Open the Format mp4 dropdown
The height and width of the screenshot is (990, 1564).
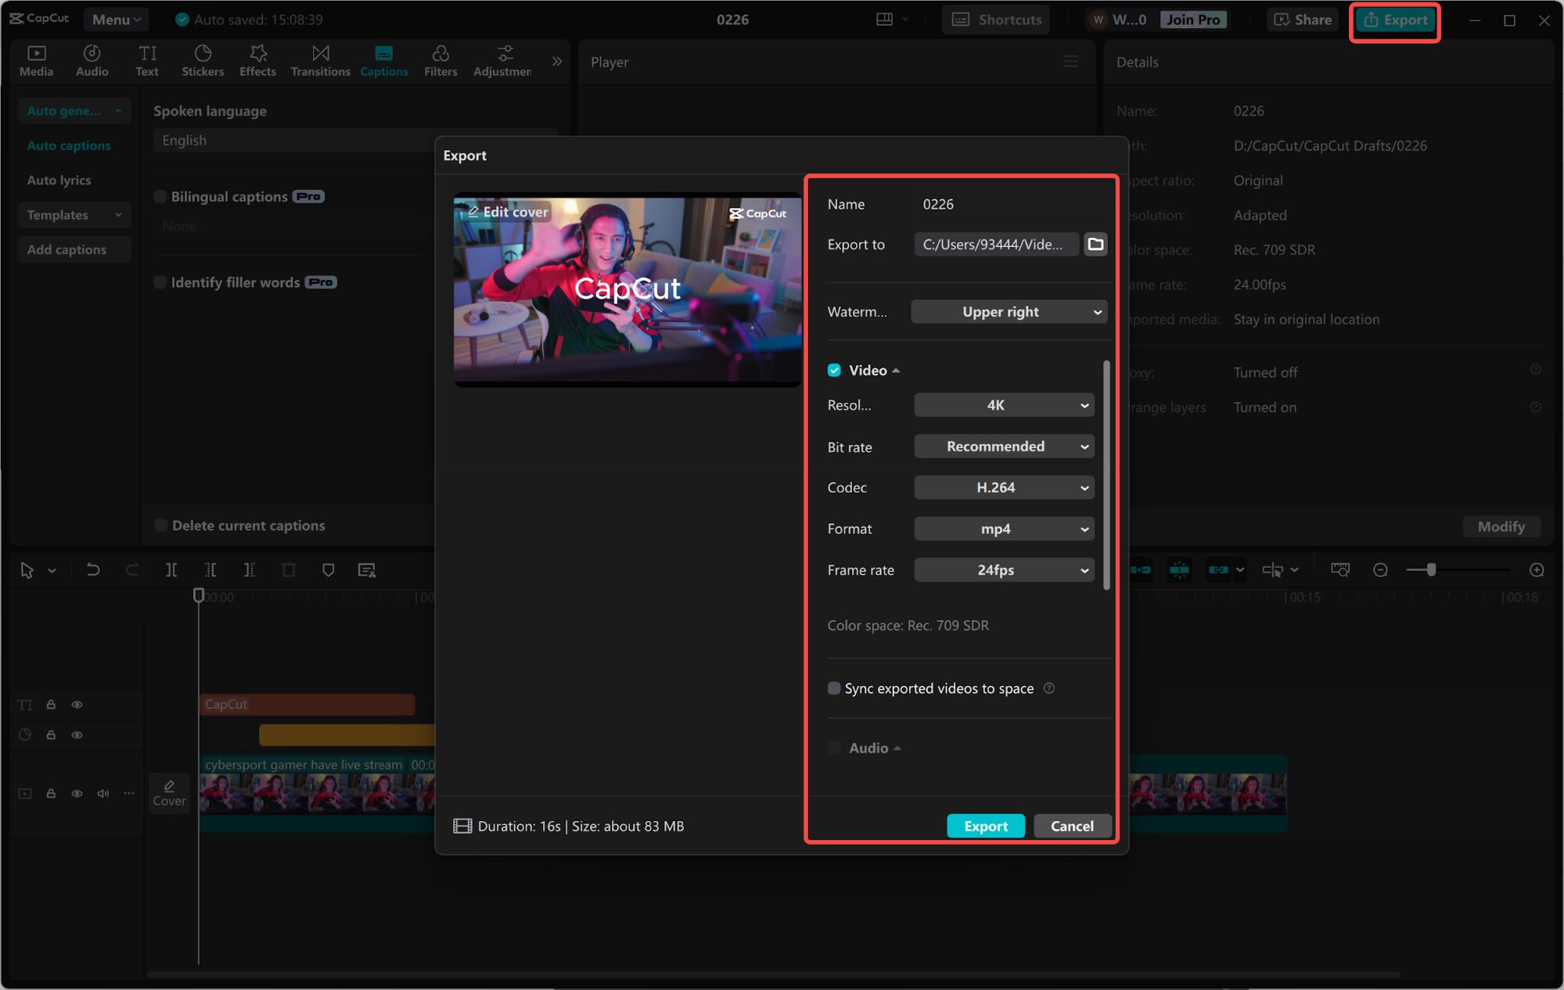tap(1004, 529)
